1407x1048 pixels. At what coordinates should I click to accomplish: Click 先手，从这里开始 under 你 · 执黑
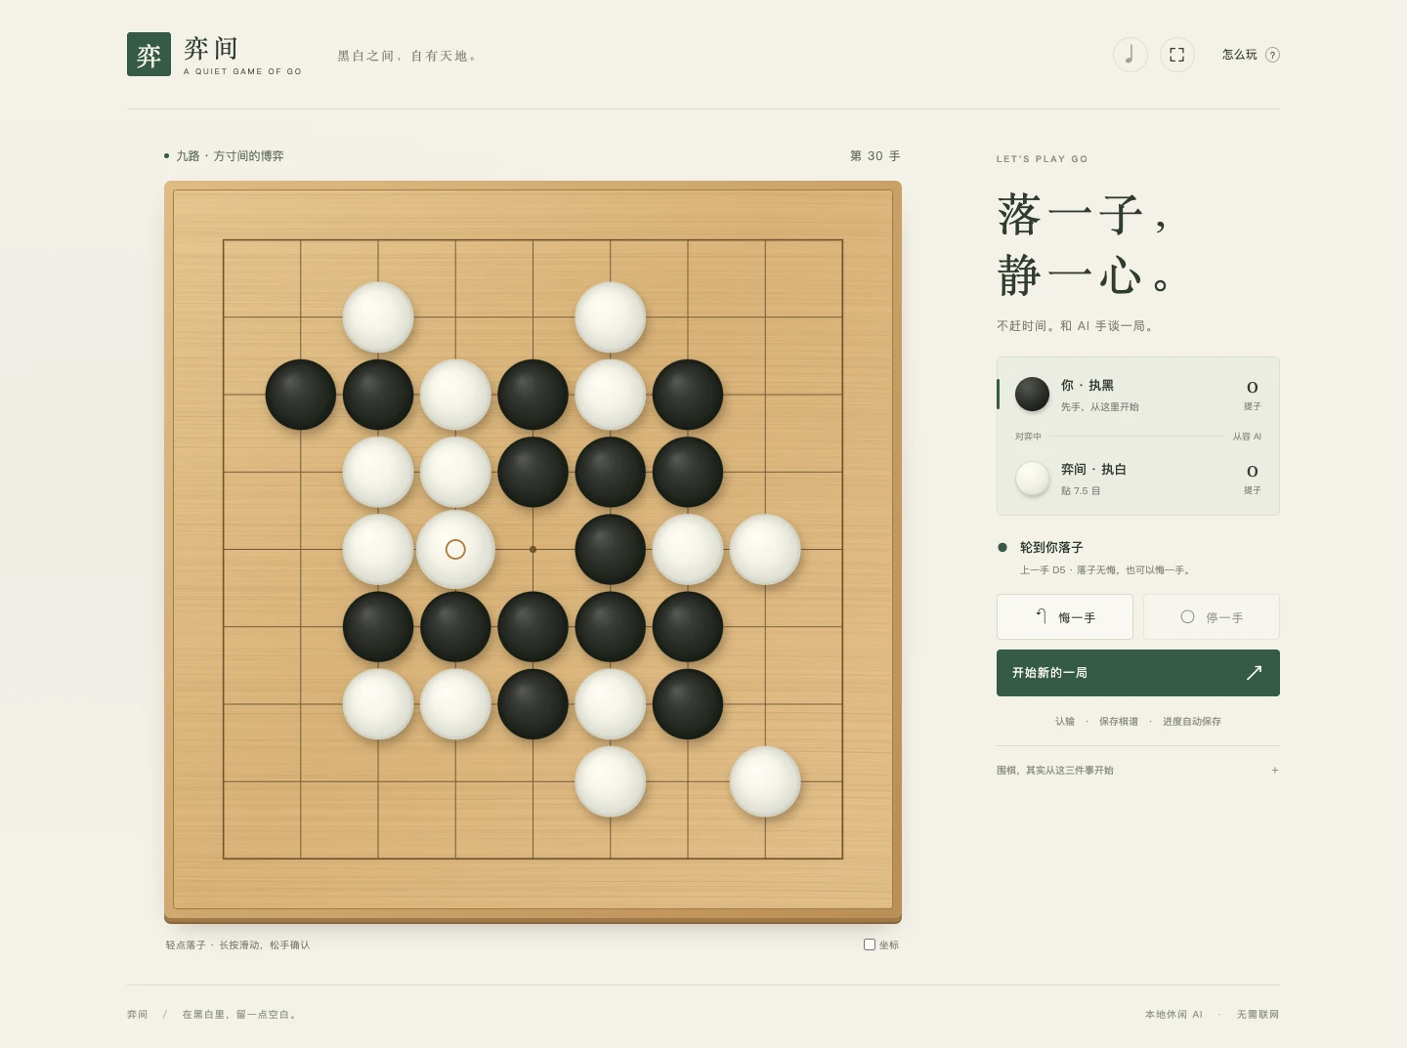[x=1100, y=407]
